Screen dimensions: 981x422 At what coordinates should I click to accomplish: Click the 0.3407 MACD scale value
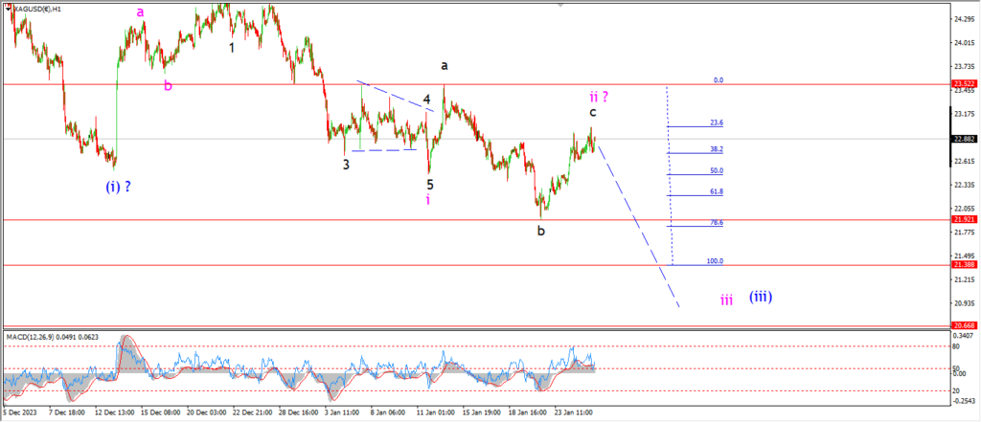point(964,334)
